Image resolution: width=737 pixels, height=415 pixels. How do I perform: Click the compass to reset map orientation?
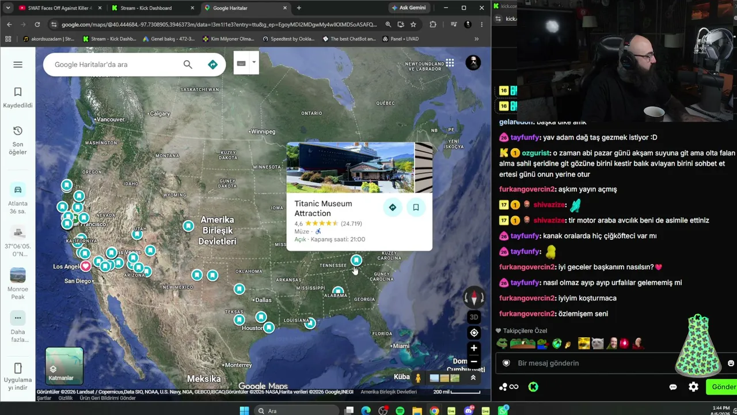coord(474,297)
